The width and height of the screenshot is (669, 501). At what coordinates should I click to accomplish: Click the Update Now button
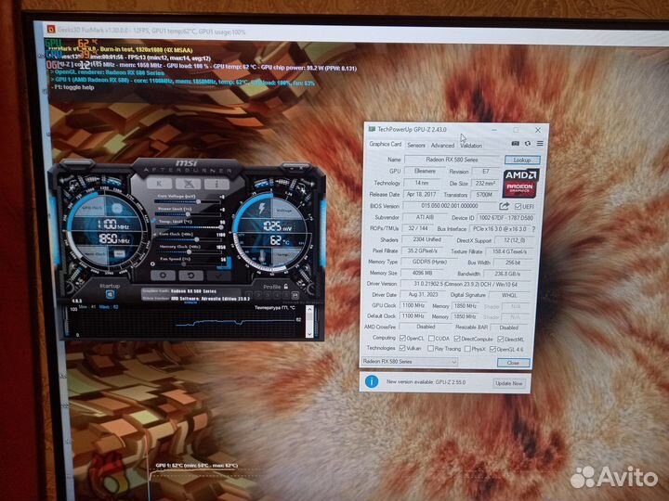(x=508, y=383)
